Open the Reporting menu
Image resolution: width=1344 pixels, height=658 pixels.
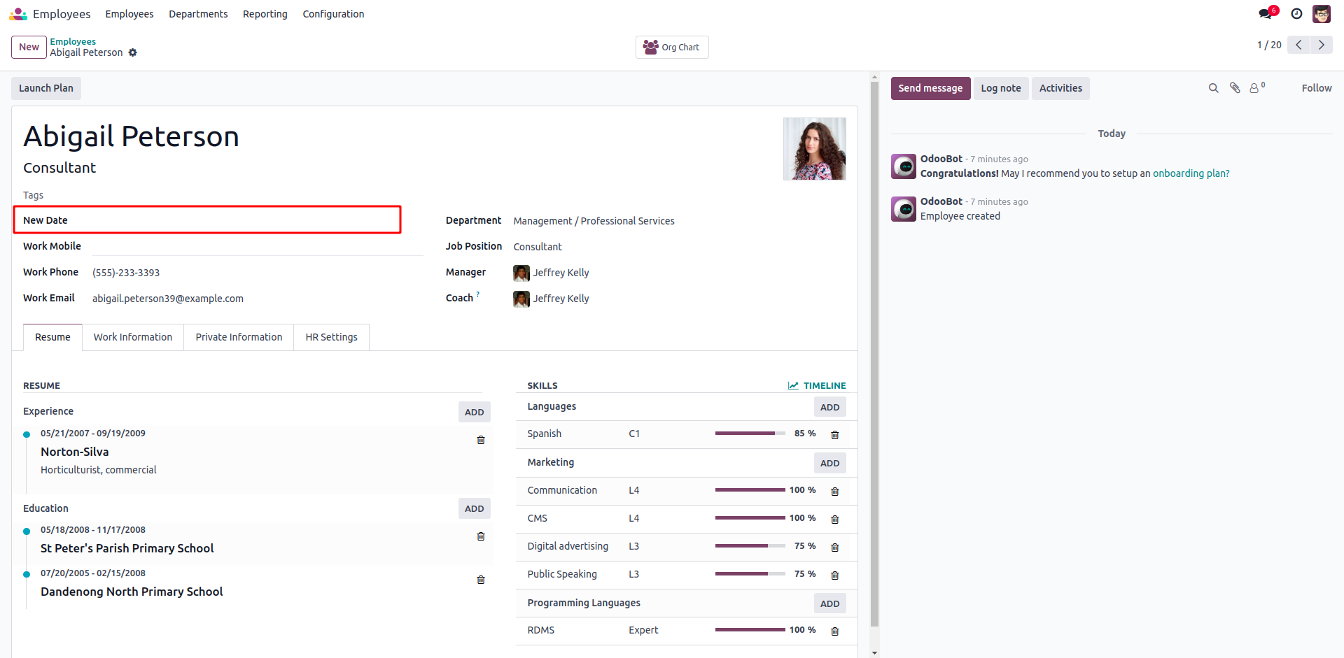265,14
